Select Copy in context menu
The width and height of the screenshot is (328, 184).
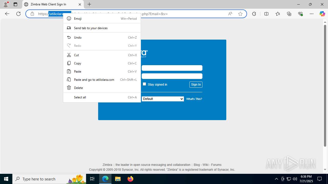pyautogui.click(x=102, y=63)
